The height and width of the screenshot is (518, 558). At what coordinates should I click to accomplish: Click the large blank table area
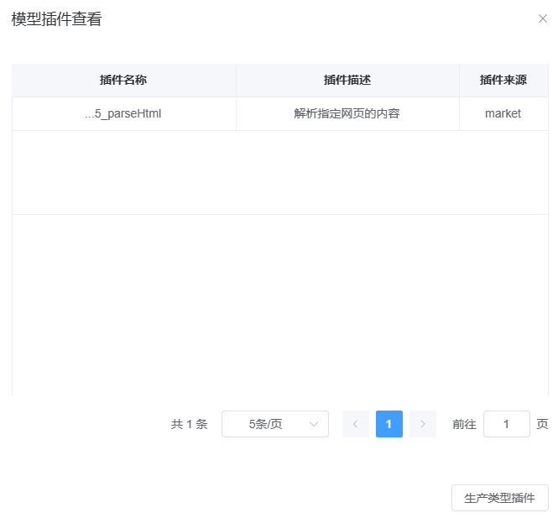[x=279, y=302]
